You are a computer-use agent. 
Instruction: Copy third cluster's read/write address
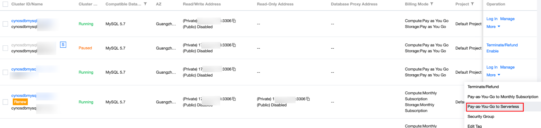(234, 69)
